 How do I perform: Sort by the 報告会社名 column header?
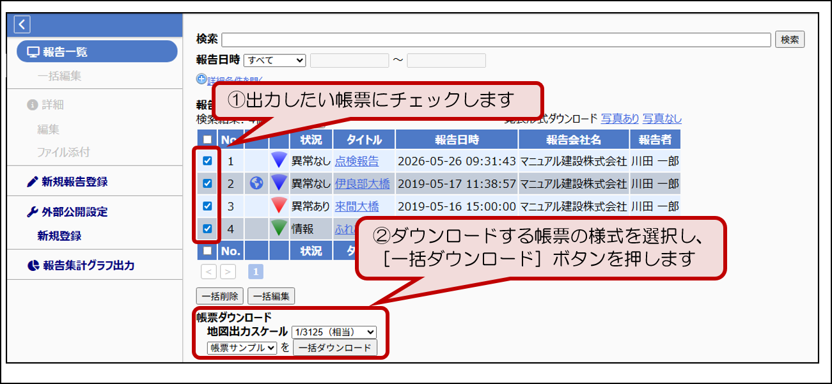pyautogui.click(x=574, y=139)
